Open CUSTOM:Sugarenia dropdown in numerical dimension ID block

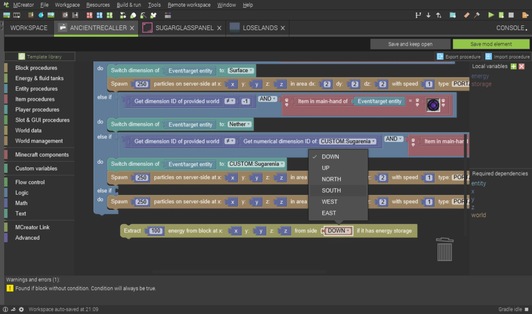coord(348,141)
